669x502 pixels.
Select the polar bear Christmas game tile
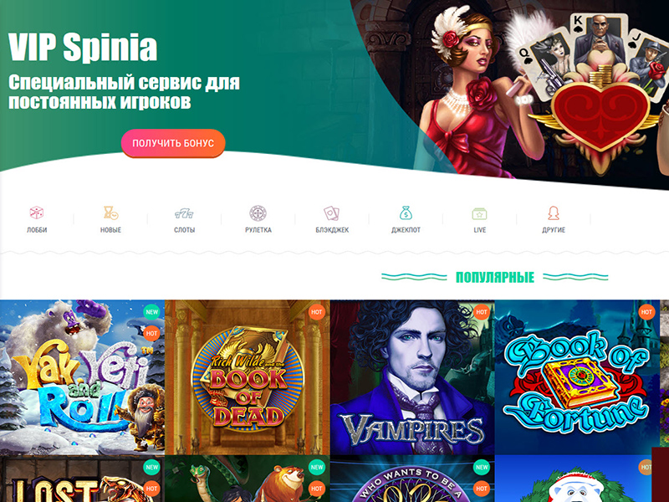click(x=577, y=479)
